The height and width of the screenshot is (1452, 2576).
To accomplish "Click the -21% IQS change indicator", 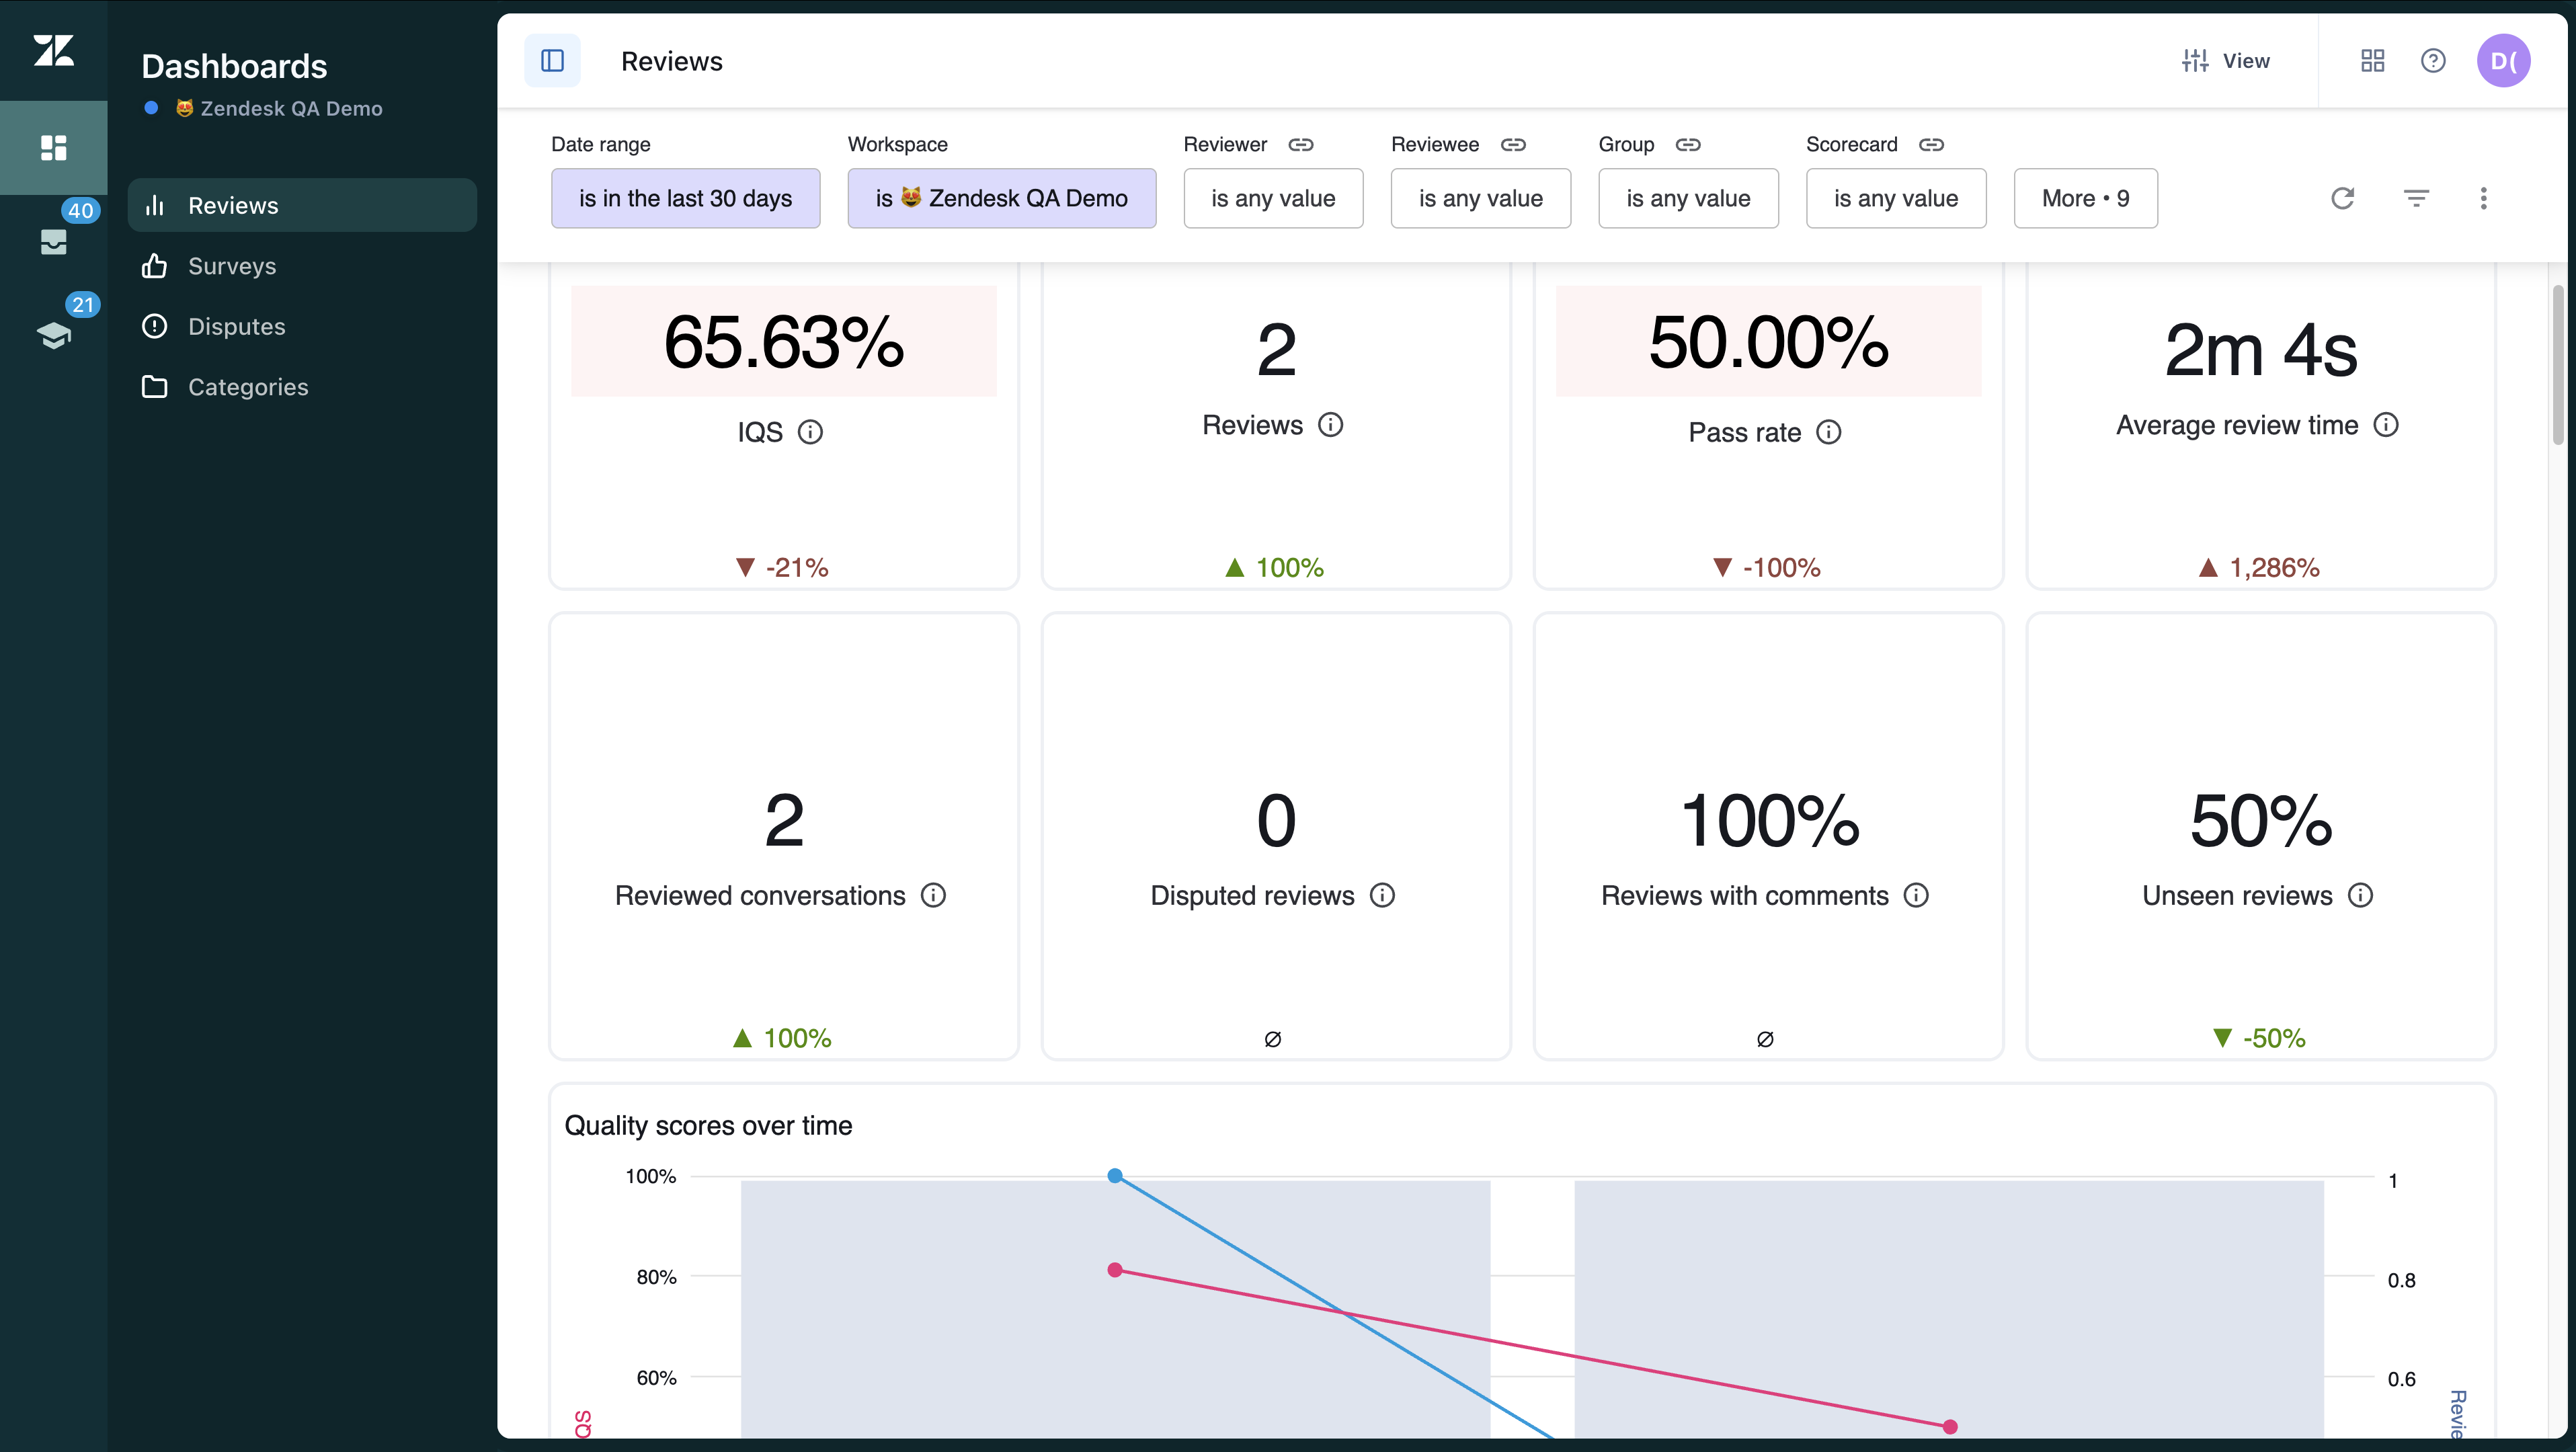I will click(782, 567).
